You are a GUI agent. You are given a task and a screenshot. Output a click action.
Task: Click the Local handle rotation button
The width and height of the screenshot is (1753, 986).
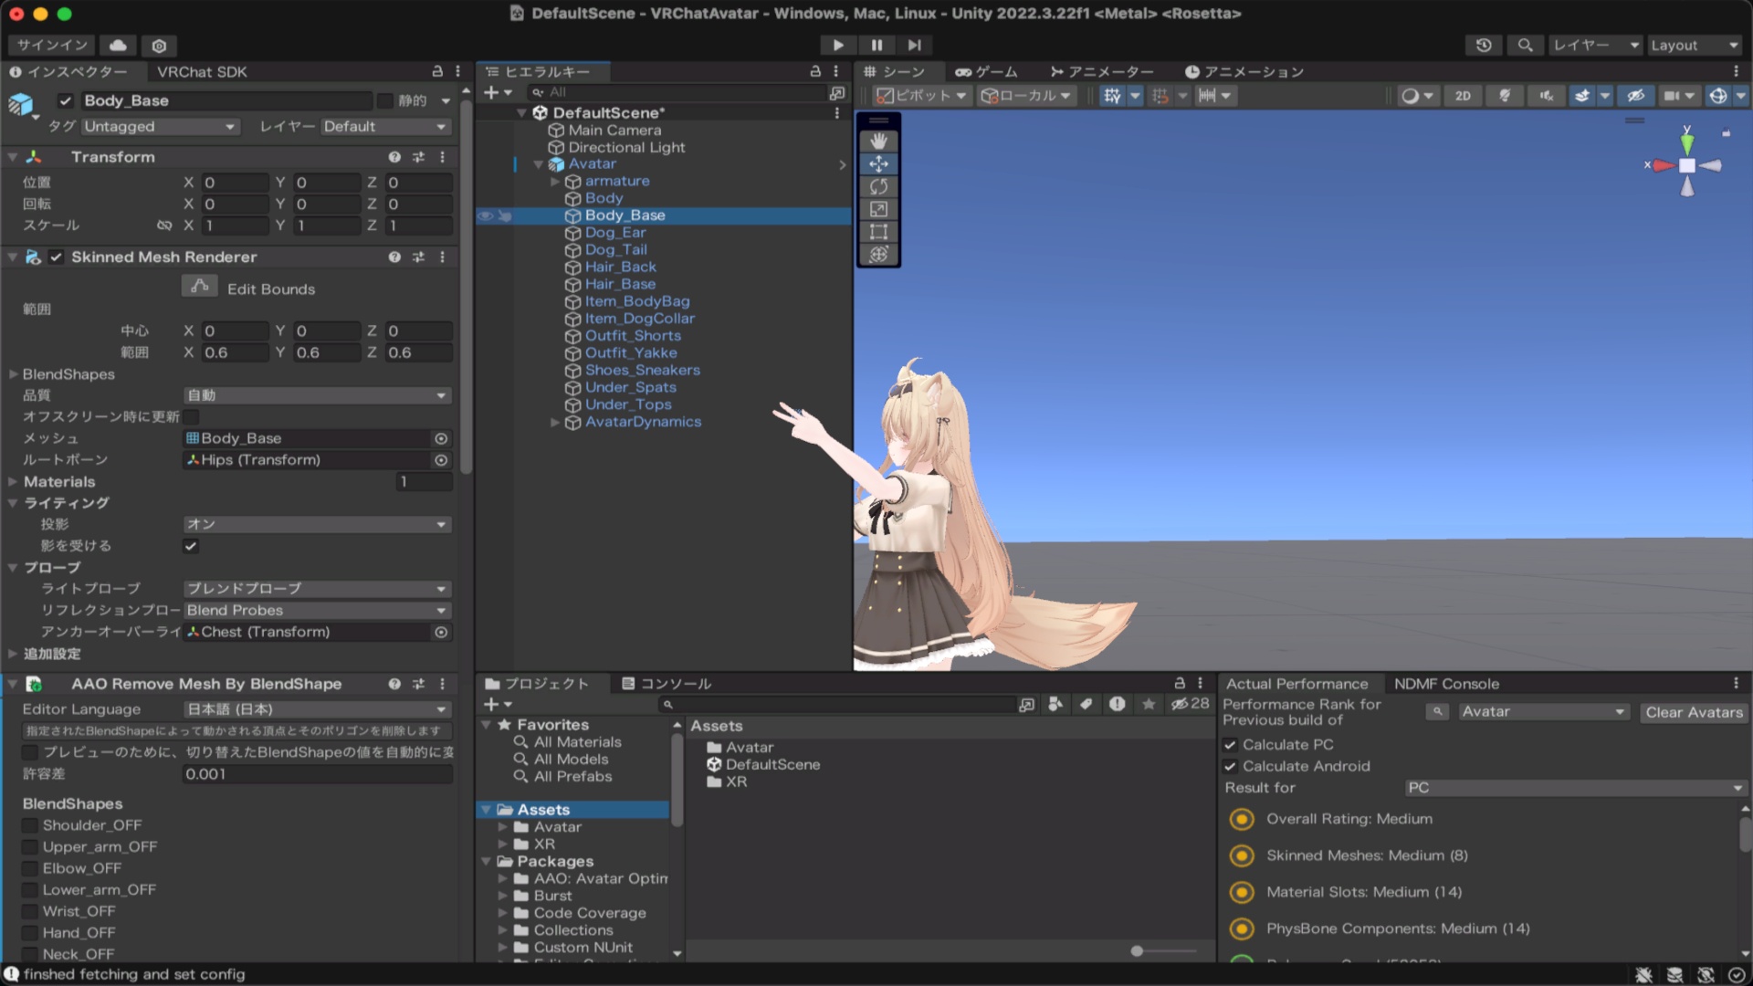tap(1025, 96)
